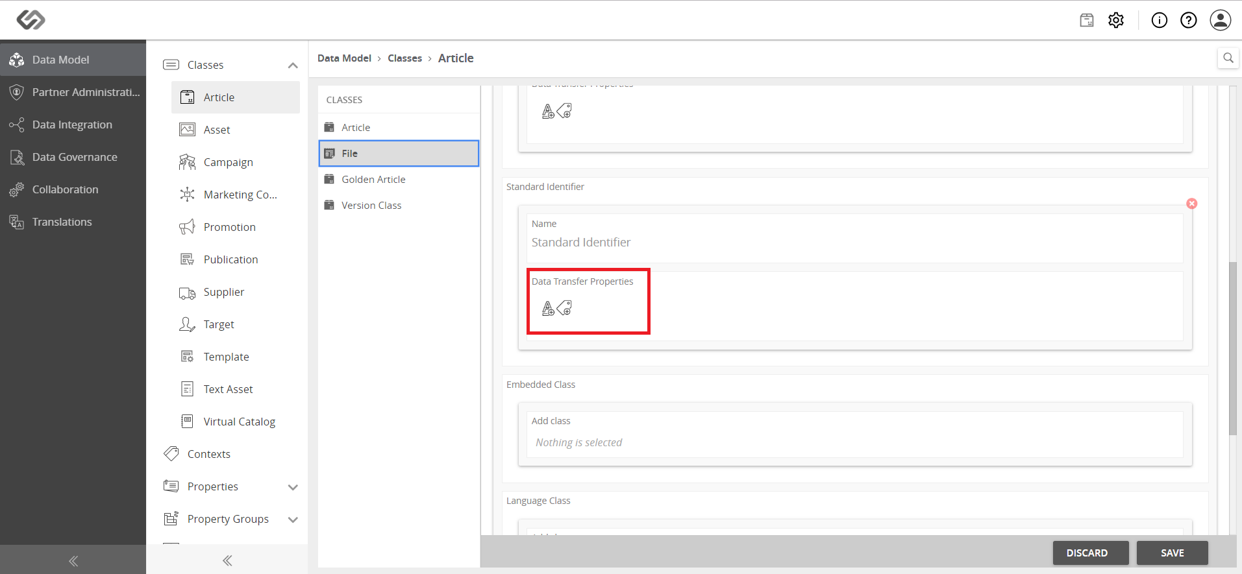Image resolution: width=1242 pixels, height=574 pixels.
Task: Select Target class in sidebar
Action: (x=236, y=324)
